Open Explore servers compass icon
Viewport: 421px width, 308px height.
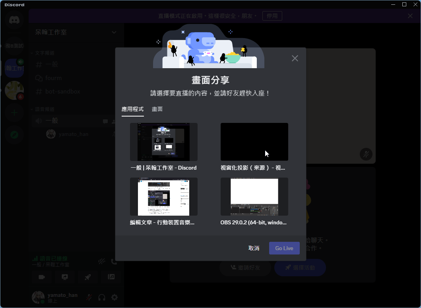point(14,135)
